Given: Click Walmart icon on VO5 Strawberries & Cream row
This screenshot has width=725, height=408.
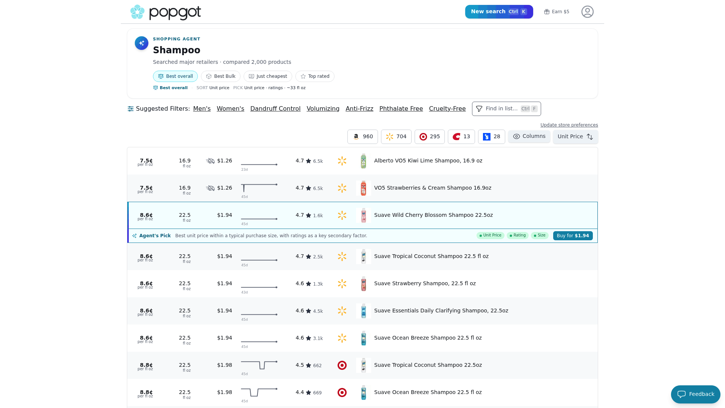Looking at the screenshot, I should [342, 188].
